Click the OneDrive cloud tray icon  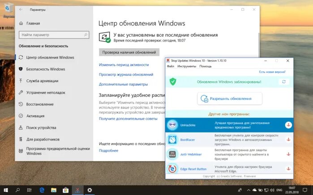pos(254,190)
